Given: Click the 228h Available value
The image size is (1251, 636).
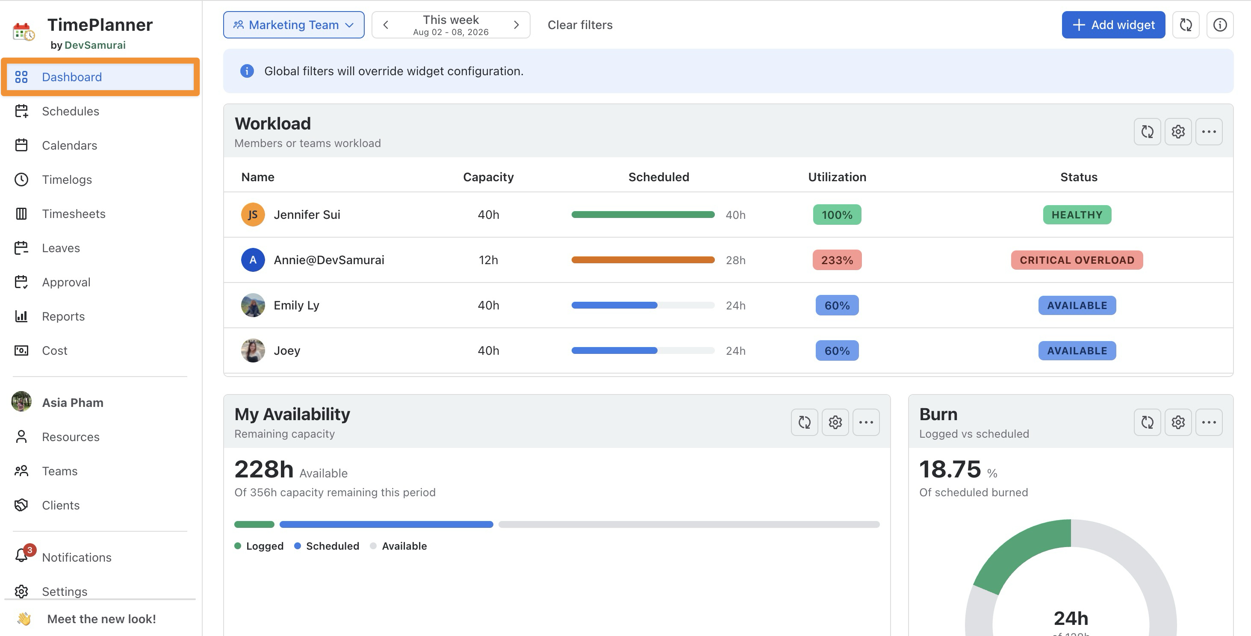Looking at the screenshot, I should (291, 469).
